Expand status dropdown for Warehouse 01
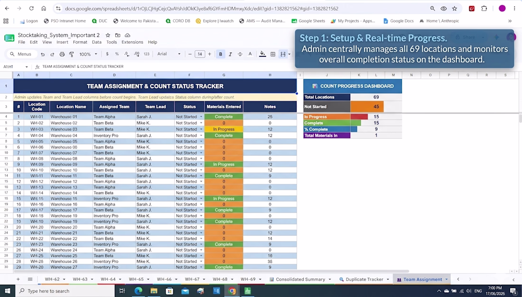 coord(201,117)
